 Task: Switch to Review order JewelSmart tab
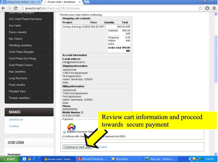(62, 2)
